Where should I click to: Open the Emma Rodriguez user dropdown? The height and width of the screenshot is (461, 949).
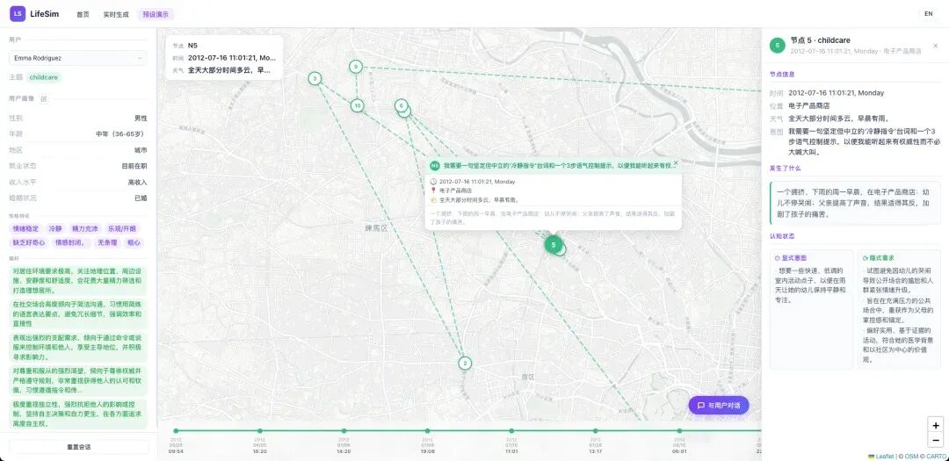click(x=77, y=58)
